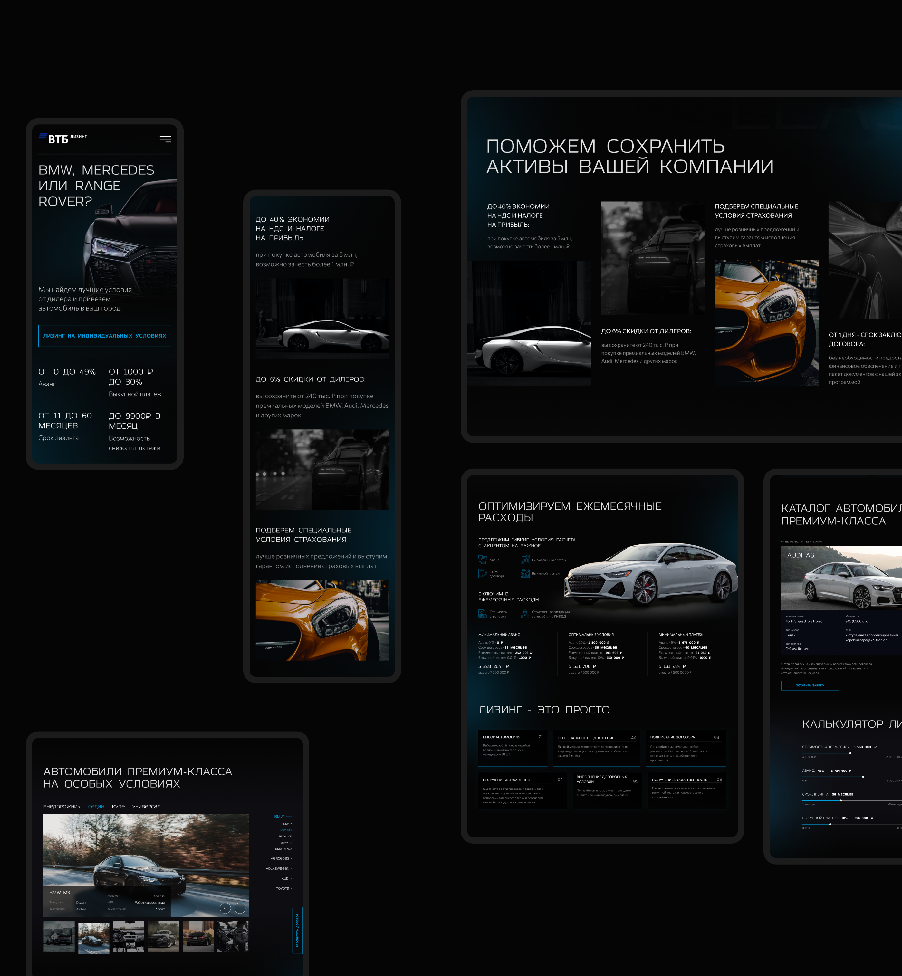Viewport: 902px width, 976px height.
Task: Click the ГИБДД registration officer icon
Action: [x=525, y=614]
